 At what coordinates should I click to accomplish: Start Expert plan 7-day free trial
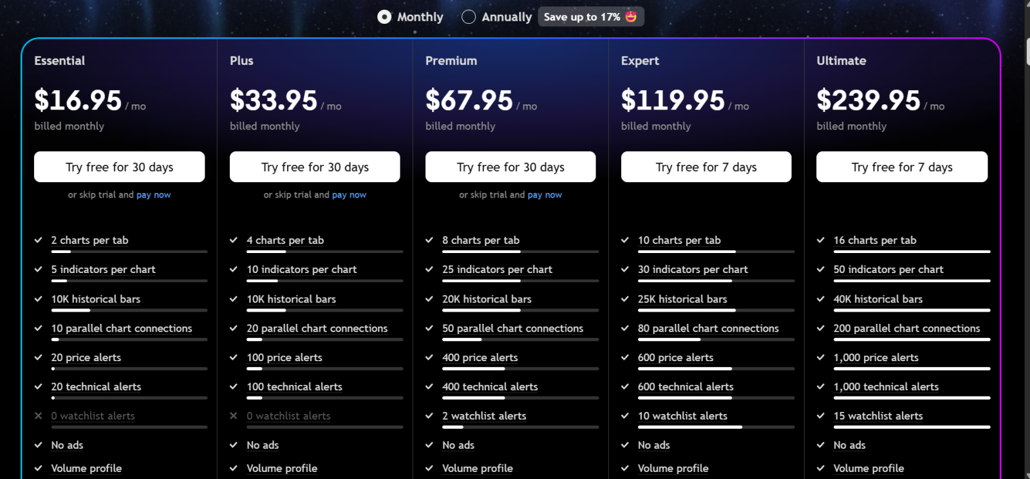(706, 167)
